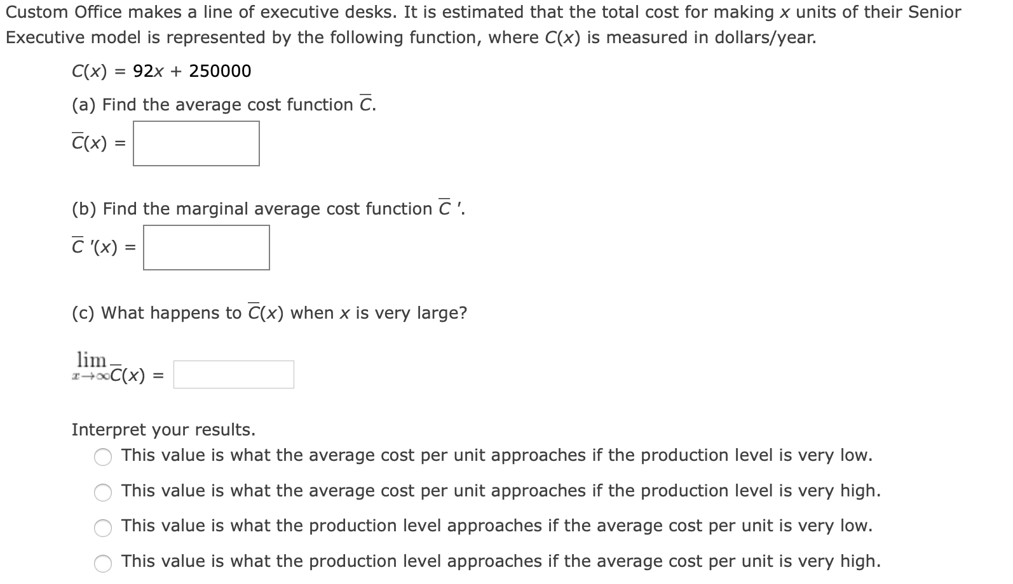This screenshot has width=1013, height=584.
Task: Click the option text ending 'average cost per unit is very low'
Action: pyautogui.click(x=497, y=526)
